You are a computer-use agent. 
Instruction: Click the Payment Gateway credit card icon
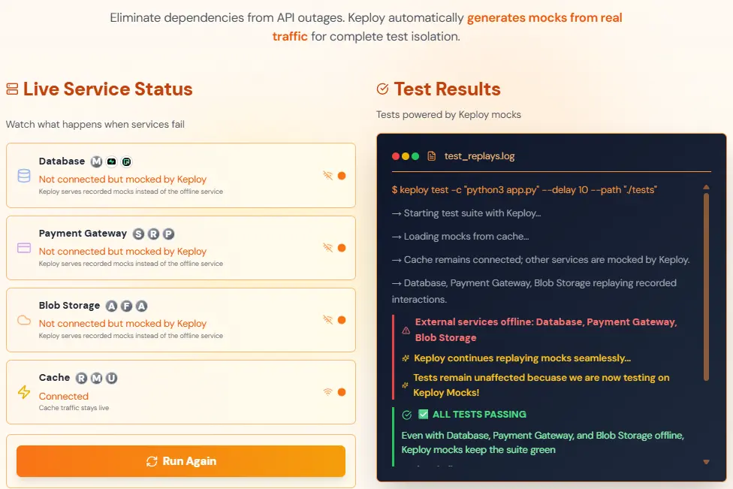(x=24, y=248)
